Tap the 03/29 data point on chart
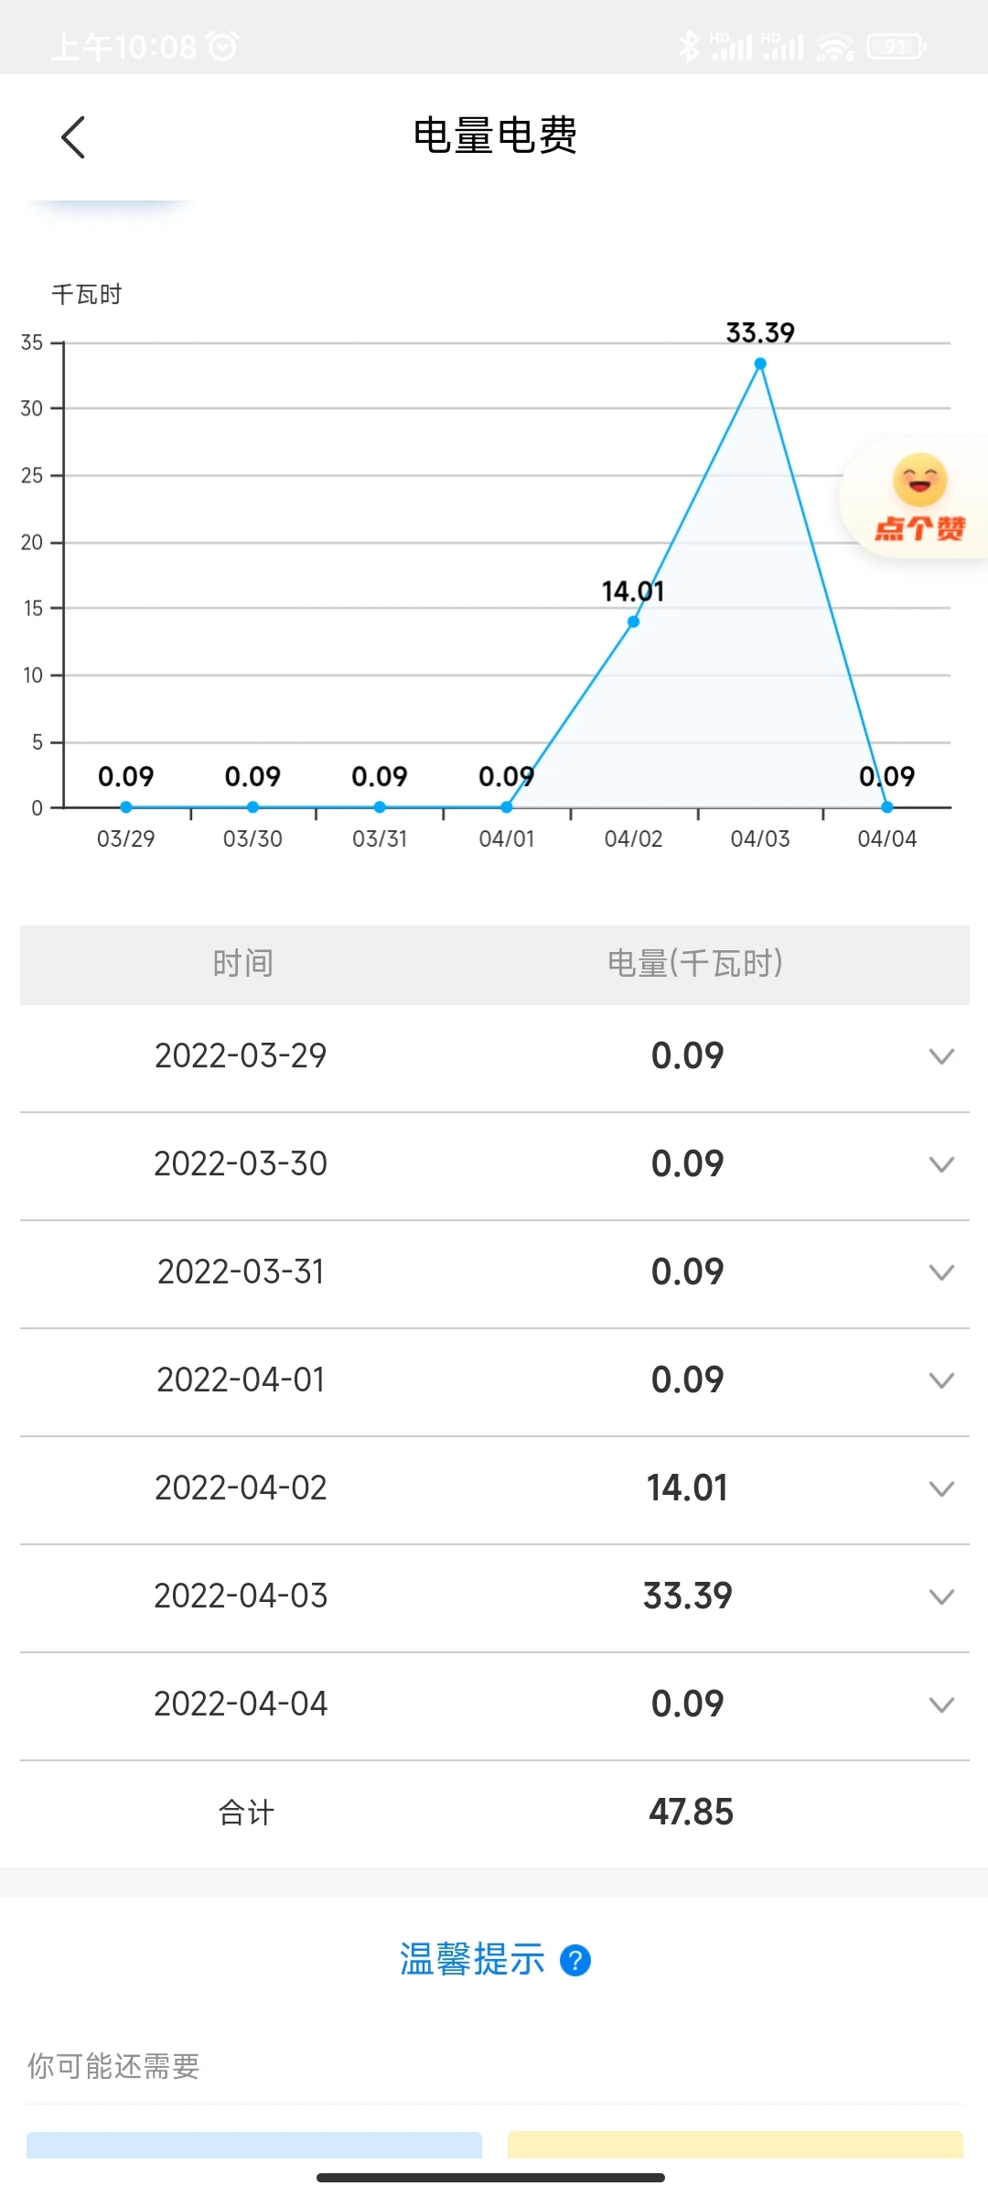Viewport: 988px width, 2197px height. point(126,807)
